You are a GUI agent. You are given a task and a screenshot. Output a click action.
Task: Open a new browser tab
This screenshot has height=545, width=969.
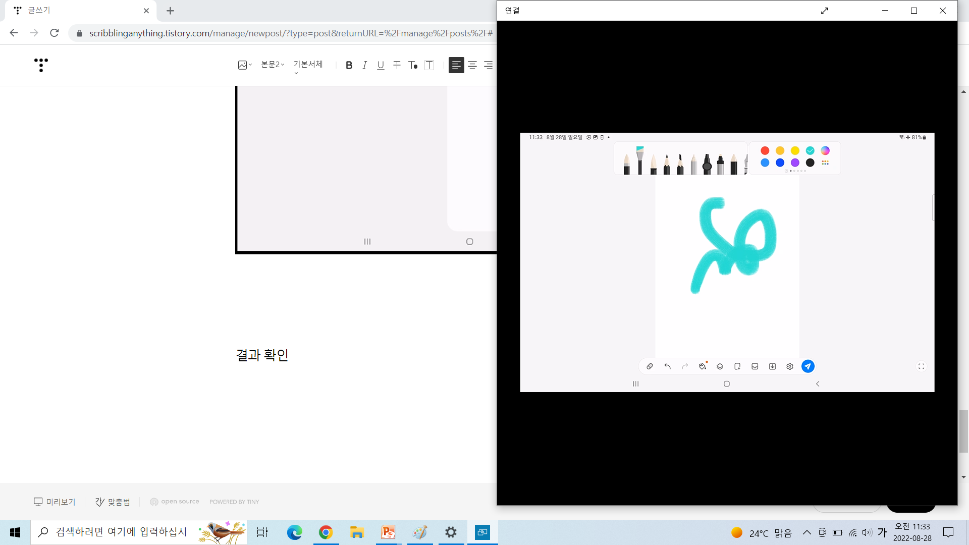point(170,11)
